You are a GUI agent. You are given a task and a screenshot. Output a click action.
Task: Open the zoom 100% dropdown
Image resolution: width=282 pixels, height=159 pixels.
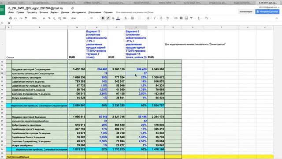(x=35, y=18)
